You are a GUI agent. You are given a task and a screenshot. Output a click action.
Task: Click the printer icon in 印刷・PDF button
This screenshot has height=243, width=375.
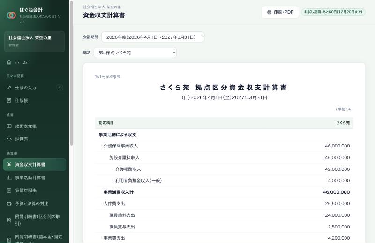pos(269,12)
